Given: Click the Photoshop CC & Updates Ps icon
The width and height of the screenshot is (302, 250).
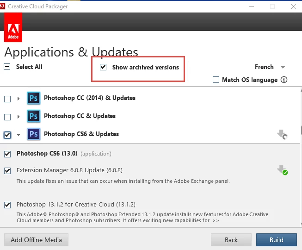Looking at the screenshot, I should tap(34, 116).
